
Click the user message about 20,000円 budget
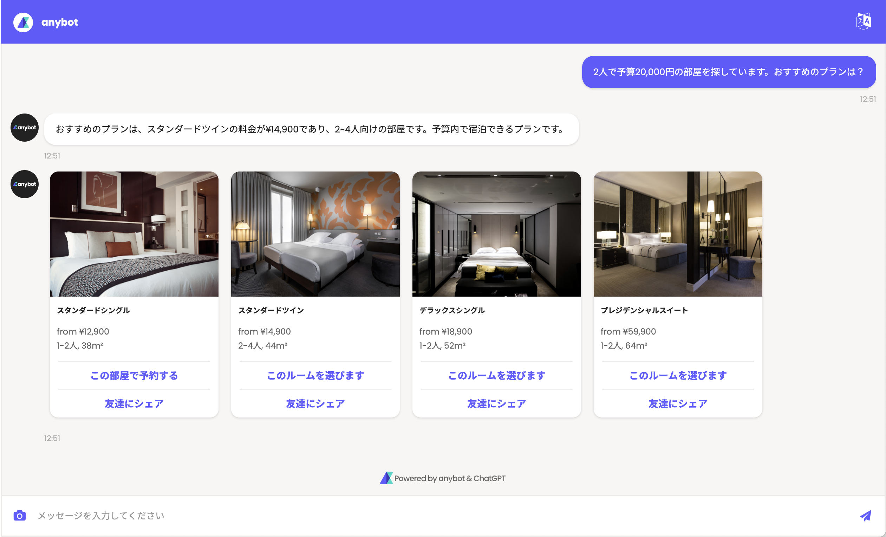pyautogui.click(x=729, y=72)
